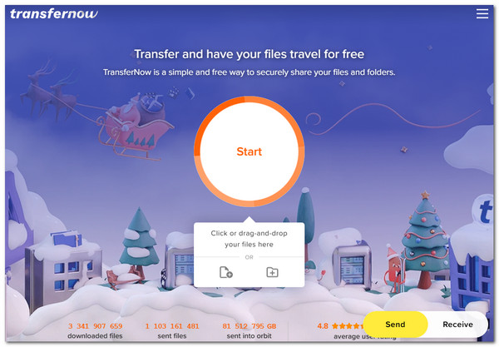The height and width of the screenshot is (347, 499).
Task: Switch to the Receive mode
Action: point(457,324)
